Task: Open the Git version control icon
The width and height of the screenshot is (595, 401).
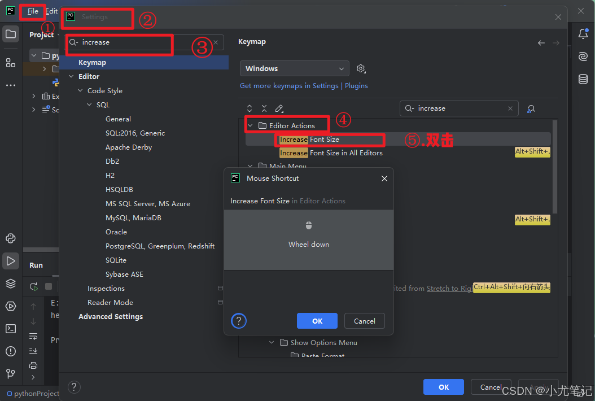Action: (11, 374)
